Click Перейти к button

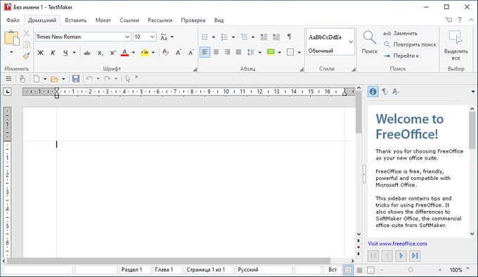(x=401, y=56)
